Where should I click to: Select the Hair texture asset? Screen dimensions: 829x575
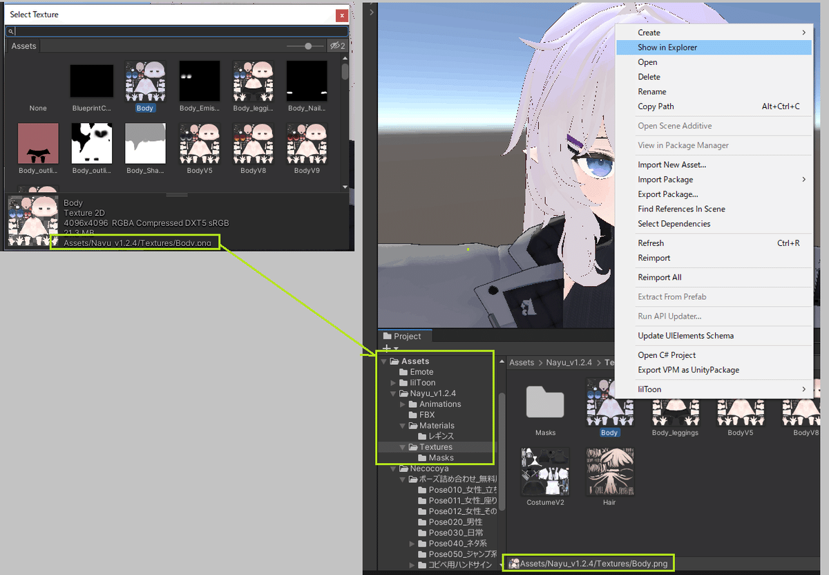(x=609, y=477)
